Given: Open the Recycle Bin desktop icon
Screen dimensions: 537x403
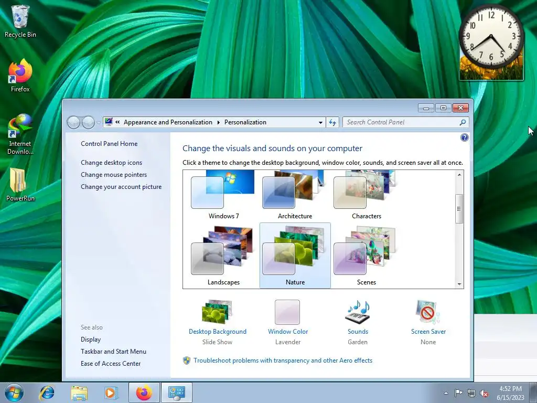Looking at the screenshot, I should point(20,21).
